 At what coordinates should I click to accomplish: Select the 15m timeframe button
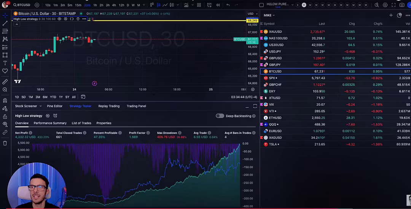point(78,5)
